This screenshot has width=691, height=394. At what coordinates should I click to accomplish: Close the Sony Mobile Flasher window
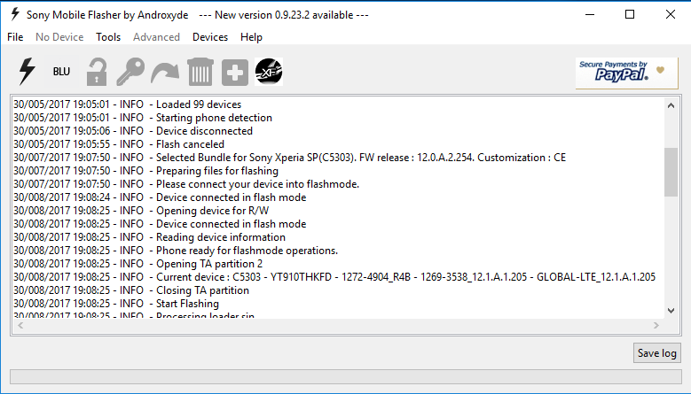pos(671,14)
